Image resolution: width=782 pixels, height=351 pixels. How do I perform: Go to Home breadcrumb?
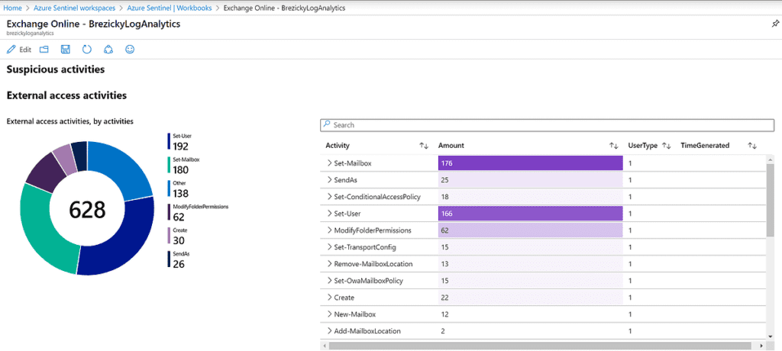pos(12,8)
